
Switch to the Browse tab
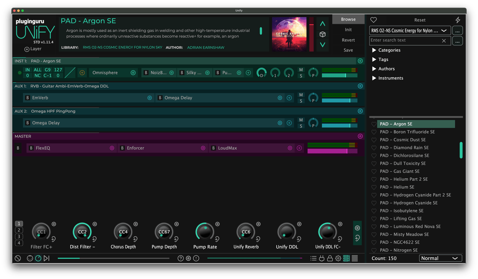(348, 19)
